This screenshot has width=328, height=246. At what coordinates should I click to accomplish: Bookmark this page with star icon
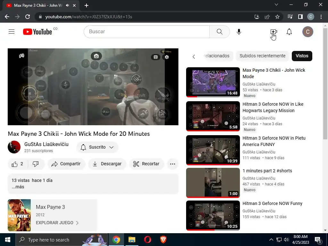point(277,17)
